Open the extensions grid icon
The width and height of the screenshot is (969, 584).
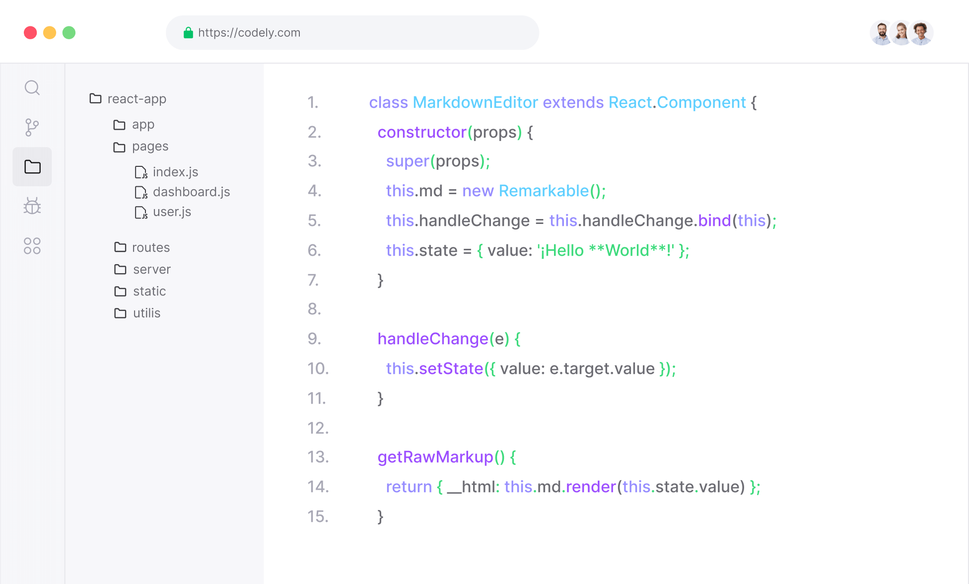click(x=32, y=245)
